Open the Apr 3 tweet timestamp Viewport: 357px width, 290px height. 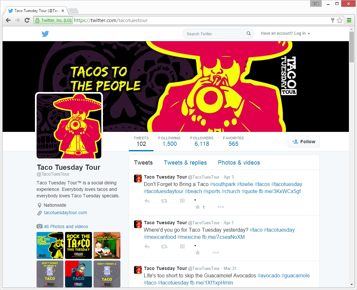pyautogui.click(x=229, y=177)
